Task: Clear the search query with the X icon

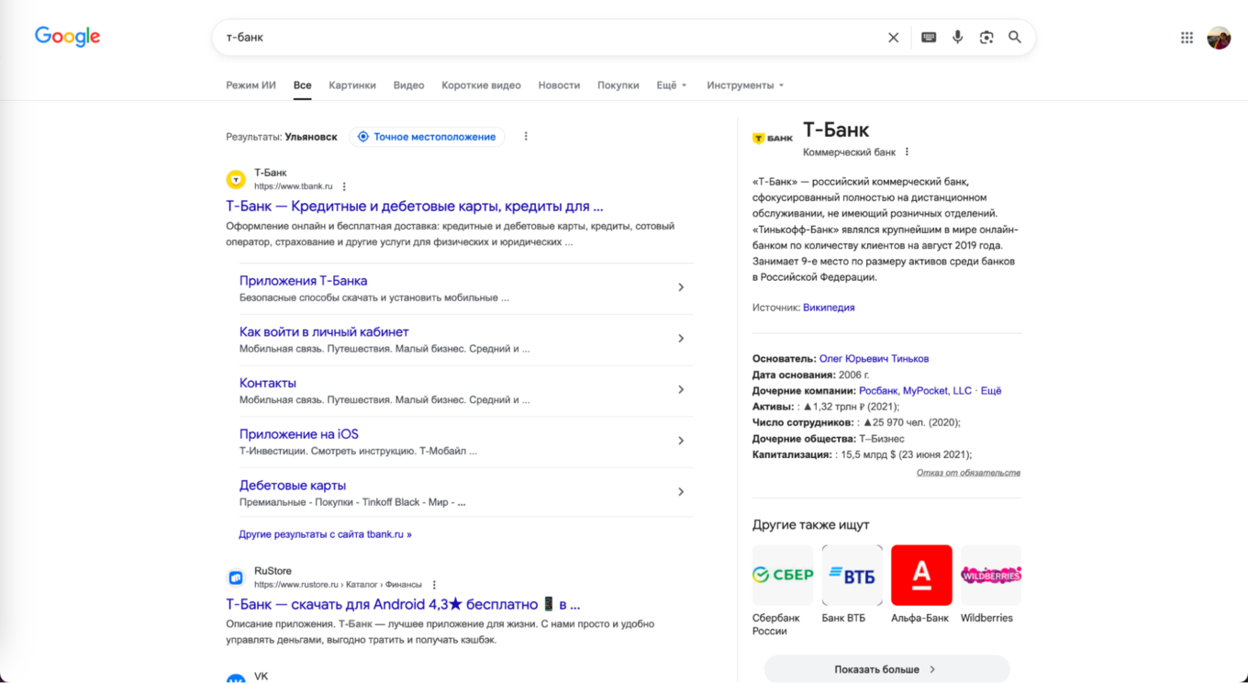Action: click(x=893, y=37)
